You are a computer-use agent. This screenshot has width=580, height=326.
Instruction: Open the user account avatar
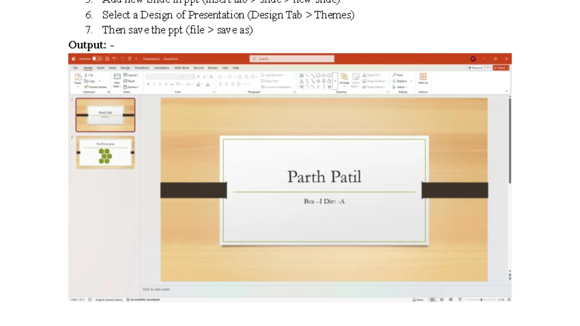coord(473,58)
